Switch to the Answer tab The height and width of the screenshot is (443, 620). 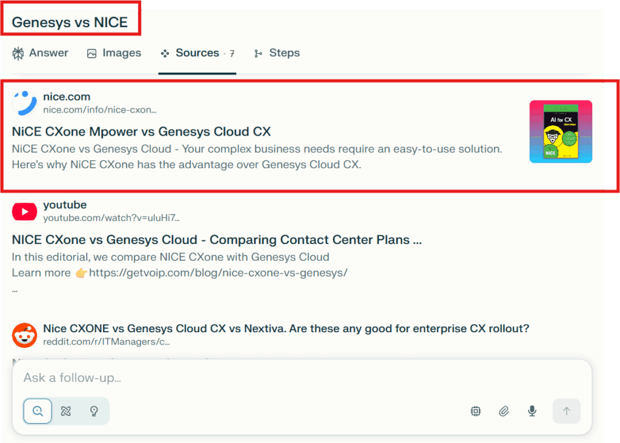(40, 53)
